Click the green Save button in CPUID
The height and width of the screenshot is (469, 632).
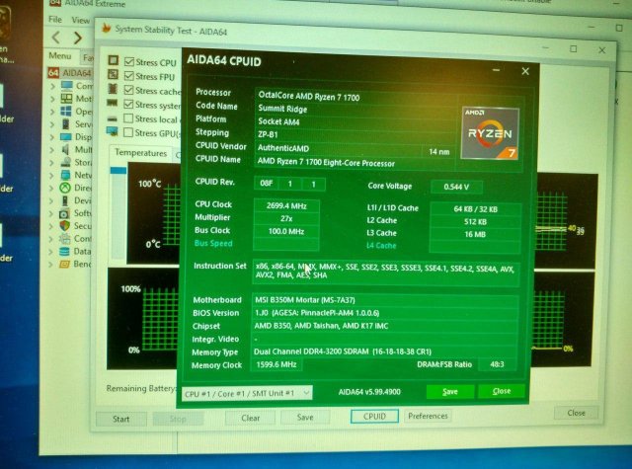[449, 392]
